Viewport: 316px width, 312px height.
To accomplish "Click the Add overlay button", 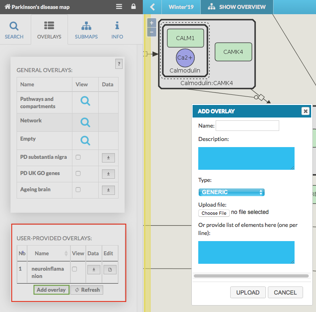I will click(51, 290).
